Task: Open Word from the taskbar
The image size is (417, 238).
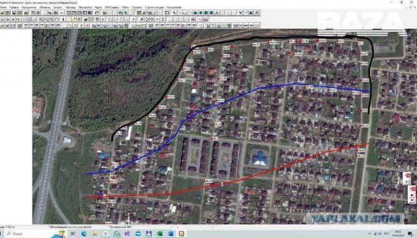Action: pyautogui.click(x=171, y=233)
